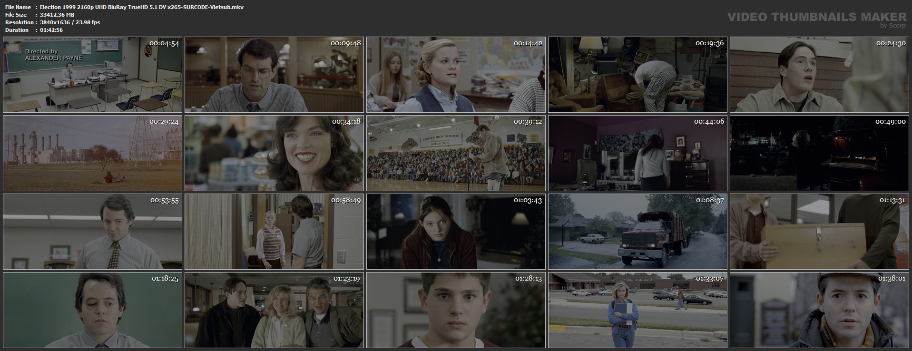View the smiling woman frame at 00:34:18
Image resolution: width=912 pixels, height=351 pixels.
pos(274,153)
